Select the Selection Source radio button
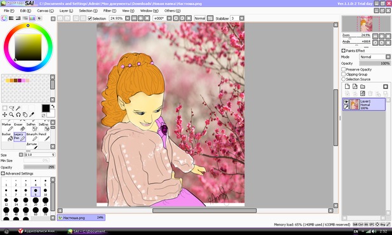Viewport: 392px width, 235px height. coord(344,79)
